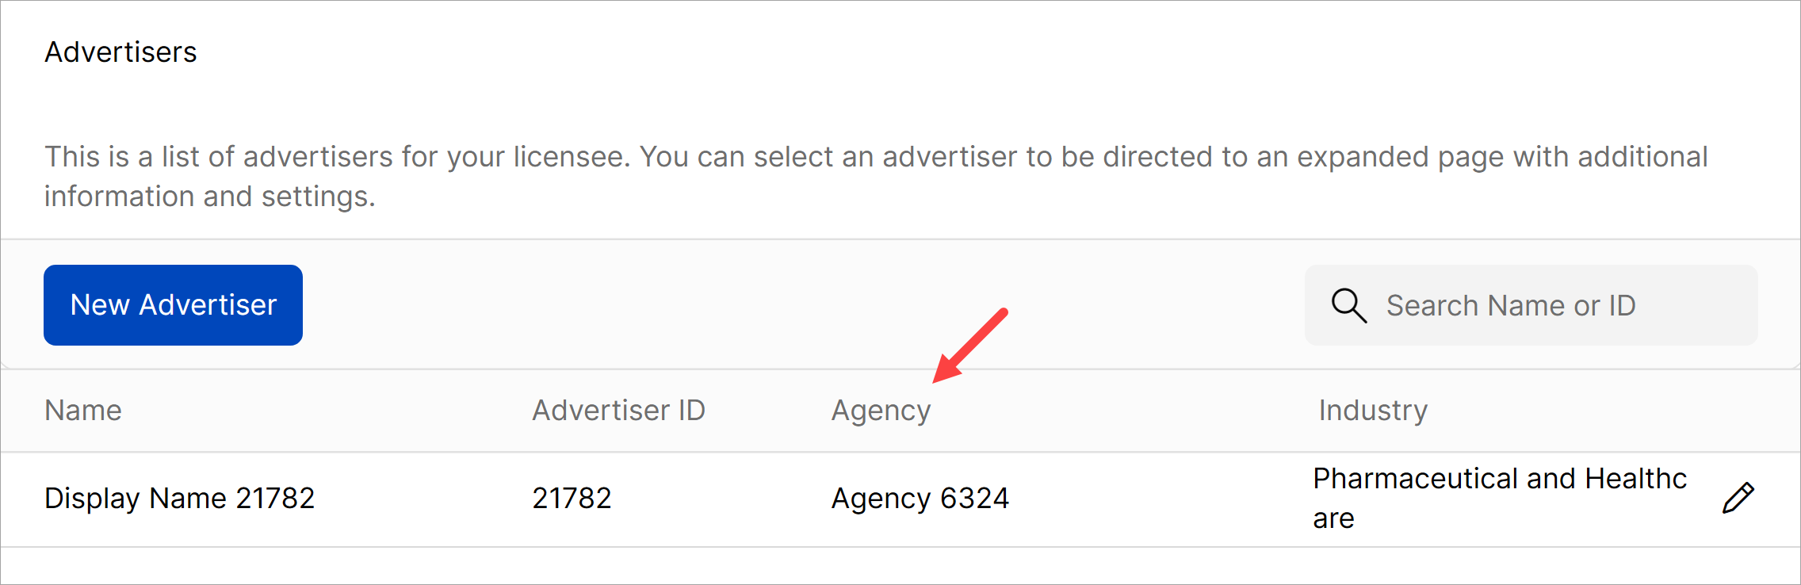Viewport: 1801px width, 585px height.
Task: Click blank area below the advertiser row
Action: pos(872,566)
